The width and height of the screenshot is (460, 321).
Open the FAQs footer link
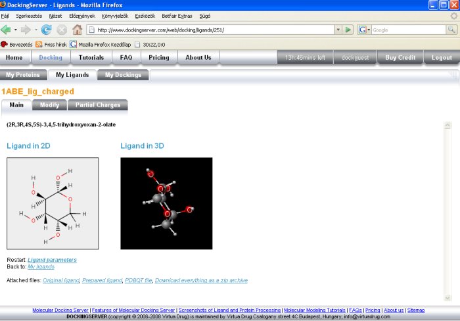(x=356, y=310)
